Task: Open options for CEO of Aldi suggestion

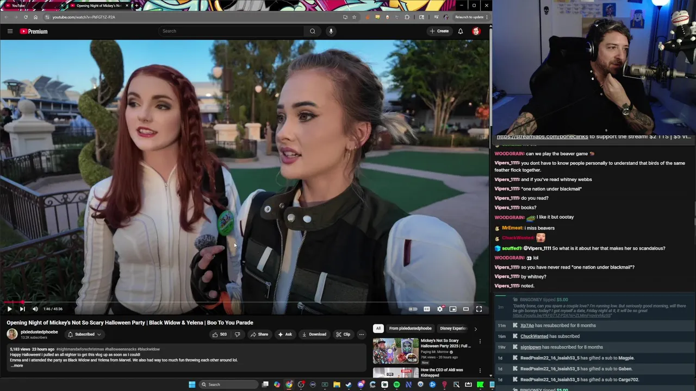Action: pos(480,371)
